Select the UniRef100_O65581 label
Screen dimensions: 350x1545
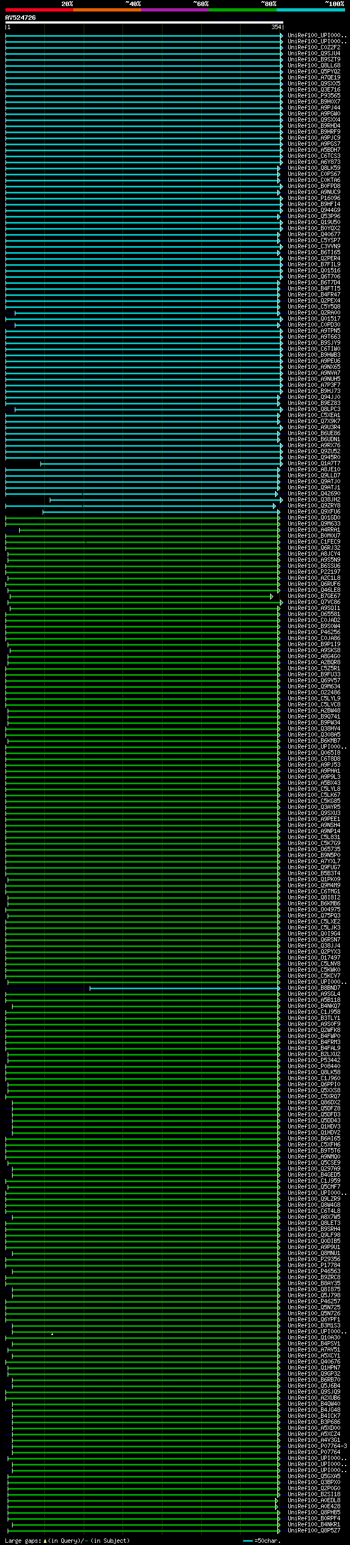tap(313, 614)
